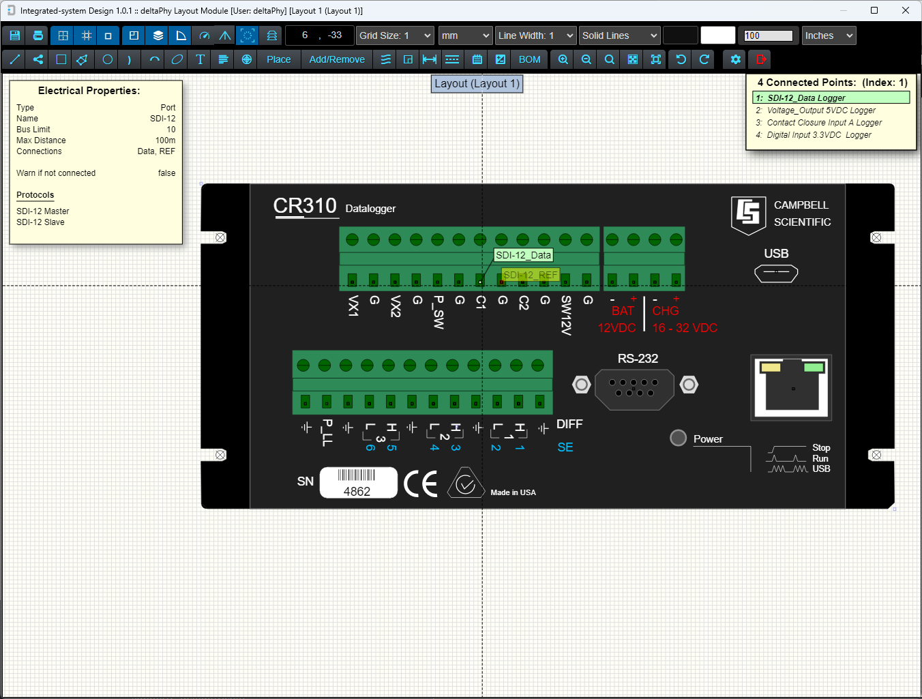922x699 pixels.
Task: Toggle the layers visibility icon
Action: 157,35
